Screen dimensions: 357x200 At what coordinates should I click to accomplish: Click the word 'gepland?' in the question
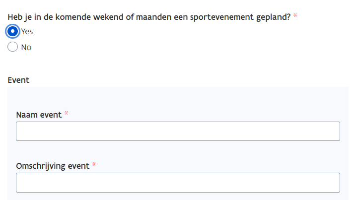(x=272, y=16)
